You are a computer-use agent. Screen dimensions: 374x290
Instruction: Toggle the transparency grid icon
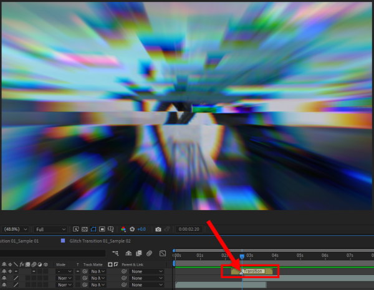tap(85, 230)
